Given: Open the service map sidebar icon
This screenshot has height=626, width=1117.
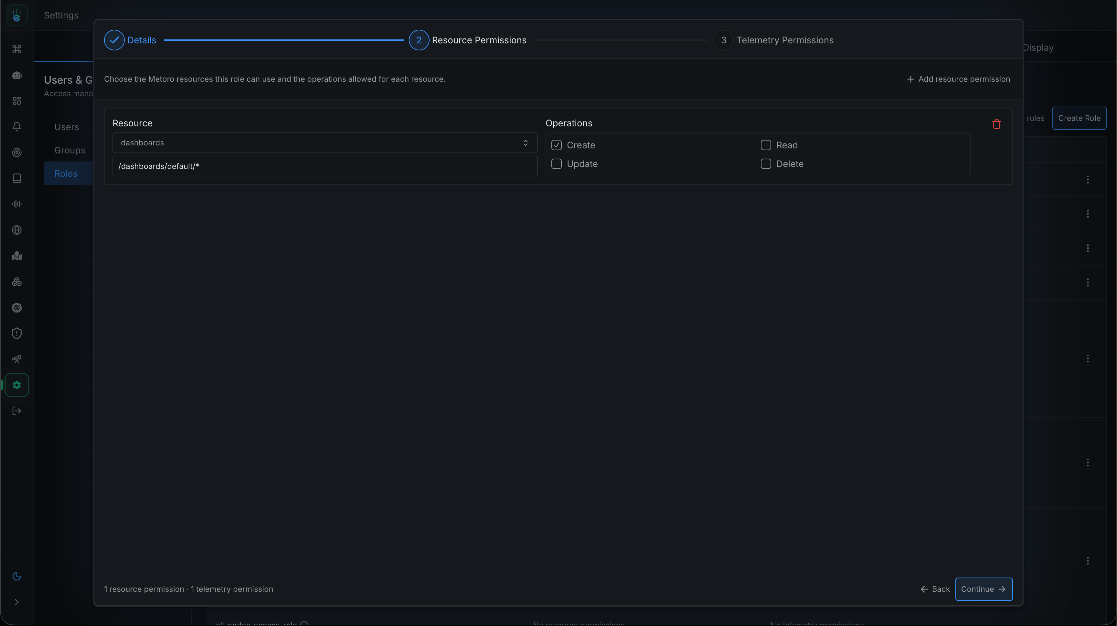Looking at the screenshot, I should coord(16,256).
